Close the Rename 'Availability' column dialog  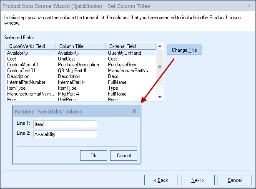pos(134,111)
